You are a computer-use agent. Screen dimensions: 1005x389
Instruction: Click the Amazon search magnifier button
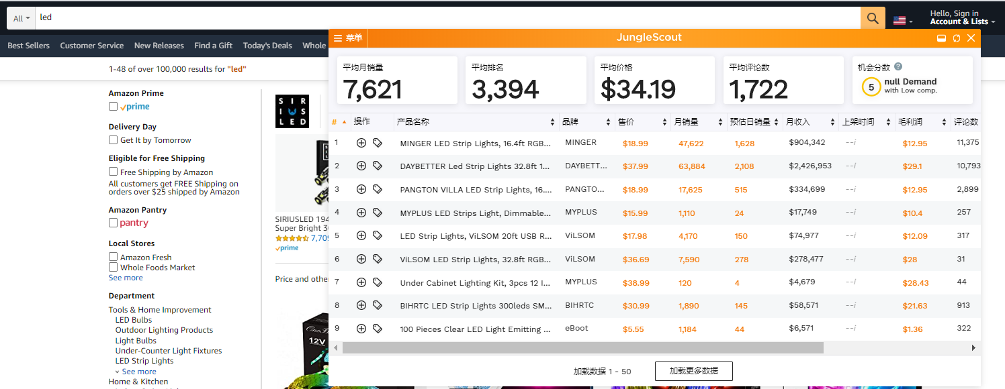point(873,18)
